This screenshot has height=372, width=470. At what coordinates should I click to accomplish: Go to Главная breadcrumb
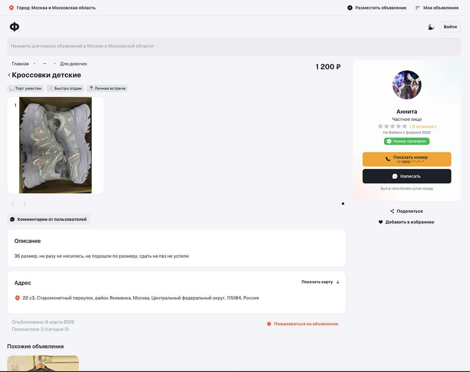click(x=20, y=64)
